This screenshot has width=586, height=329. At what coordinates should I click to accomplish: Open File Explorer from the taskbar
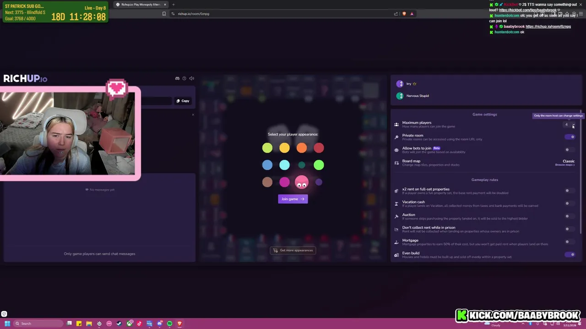coord(89,324)
